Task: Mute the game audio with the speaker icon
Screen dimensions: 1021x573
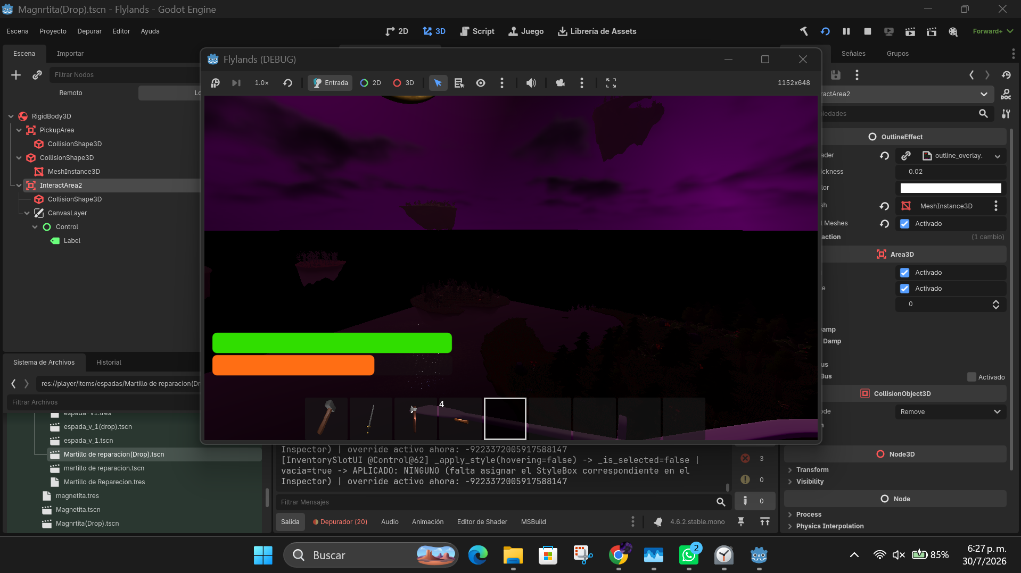Action: (x=531, y=83)
